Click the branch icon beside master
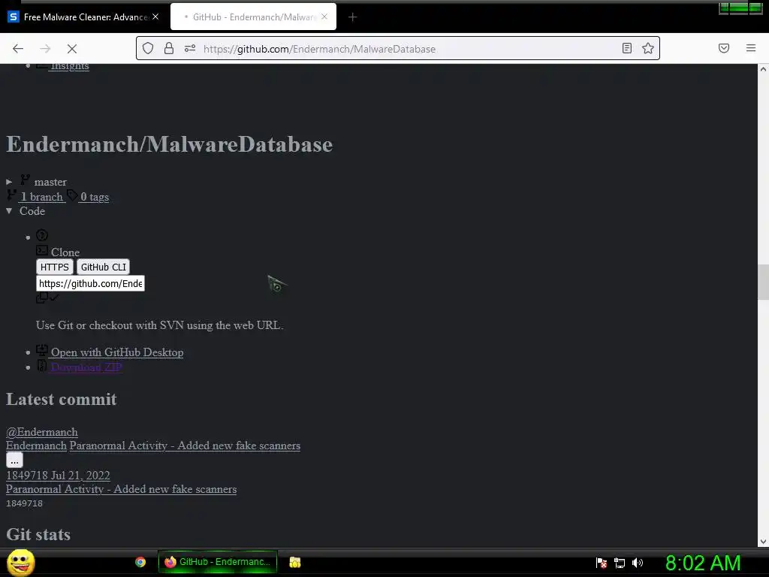The image size is (769, 577). (x=25, y=180)
